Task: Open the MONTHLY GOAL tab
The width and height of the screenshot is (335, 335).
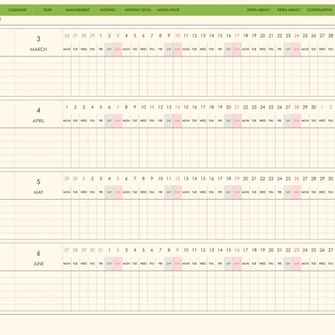Action: click(x=138, y=10)
